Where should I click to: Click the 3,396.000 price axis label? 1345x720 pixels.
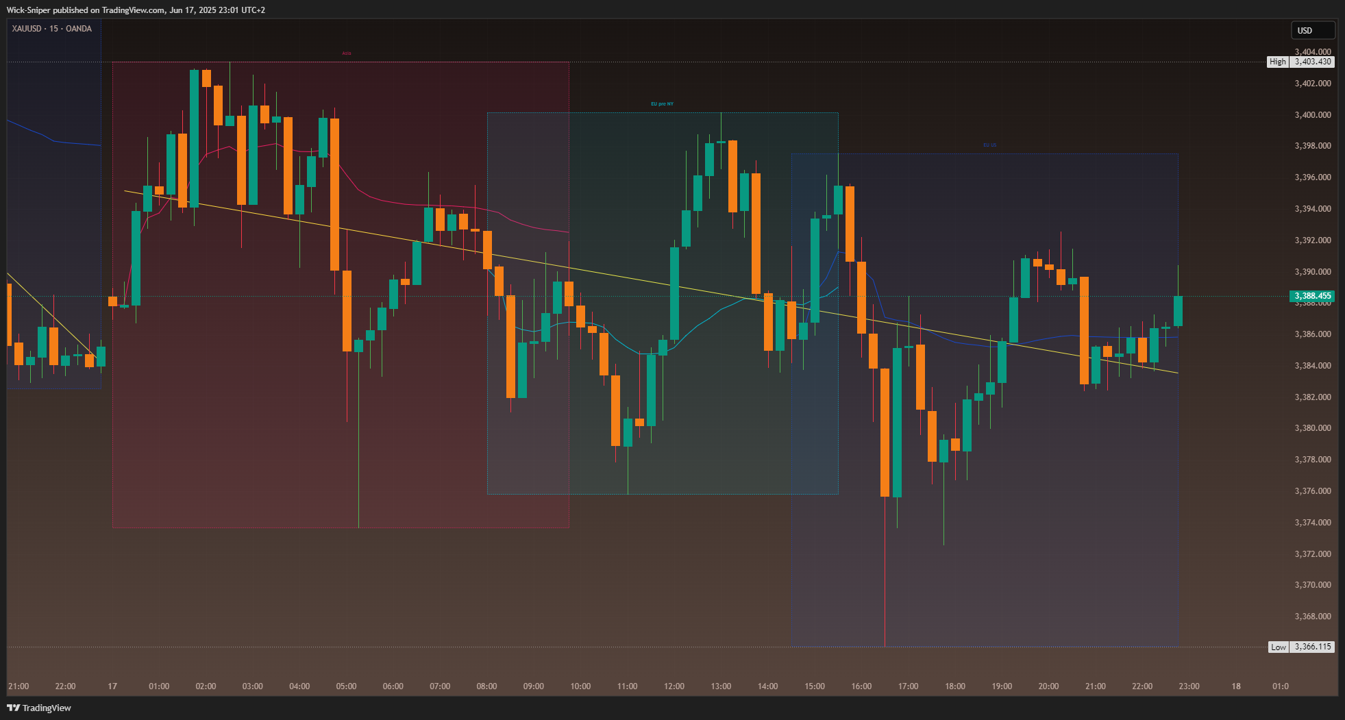tap(1313, 177)
